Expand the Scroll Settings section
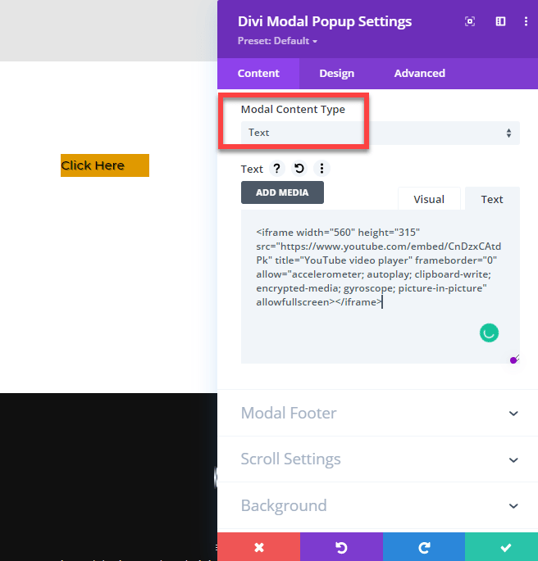Screen dimensions: 538x561 pos(377,459)
